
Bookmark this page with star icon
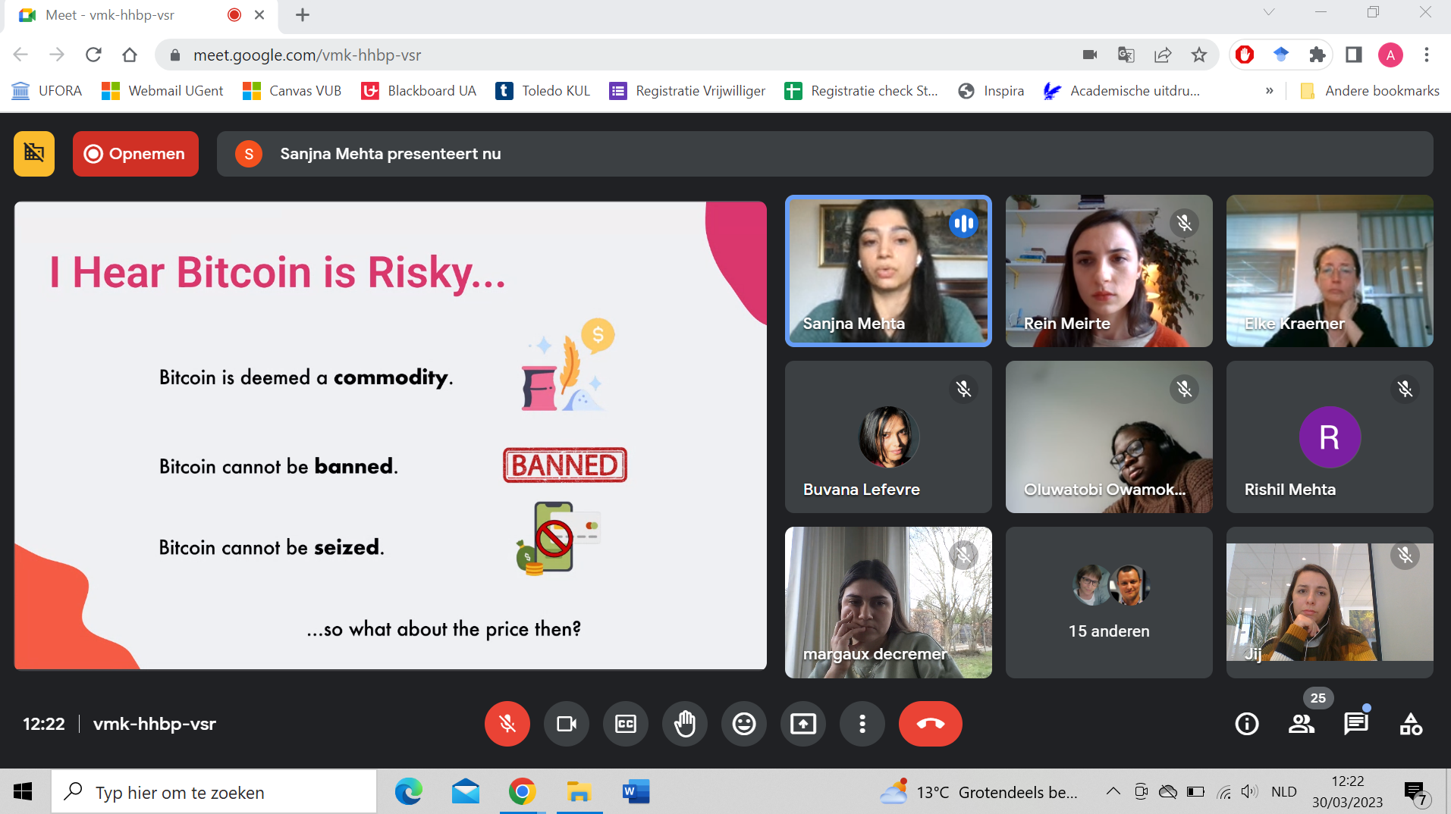click(x=1198, y=55)
